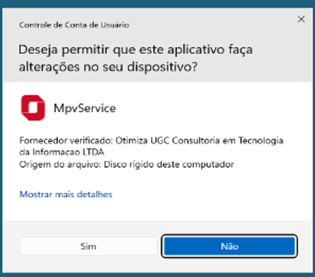This screenshot has height=277, width=315.
Task: Click the Origem do arquivo label
Action: 60,164
